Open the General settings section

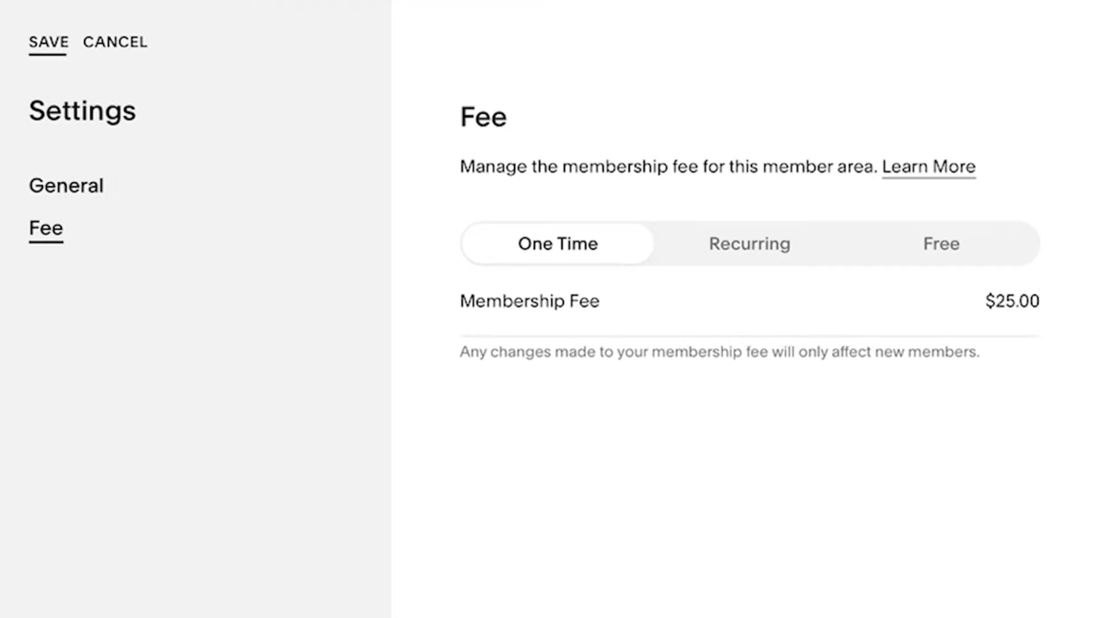[66, 185]
